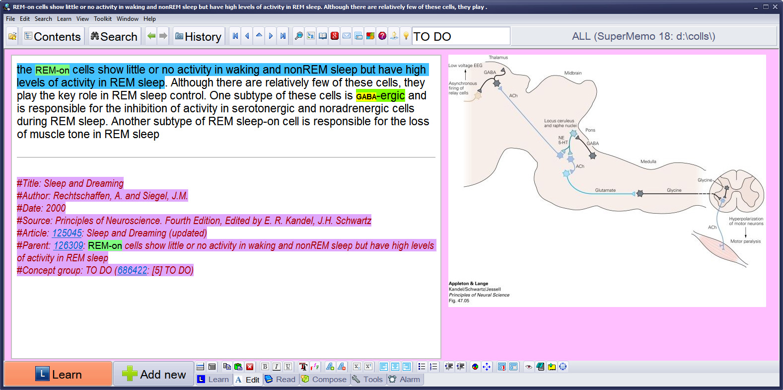
Task: Switch to the Compose tab
Action: click(324, 380)
